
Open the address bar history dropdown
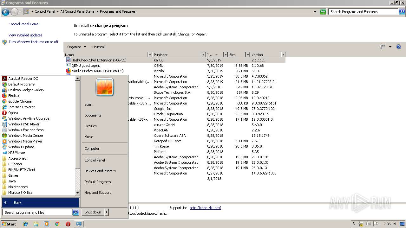coord(315,12)
